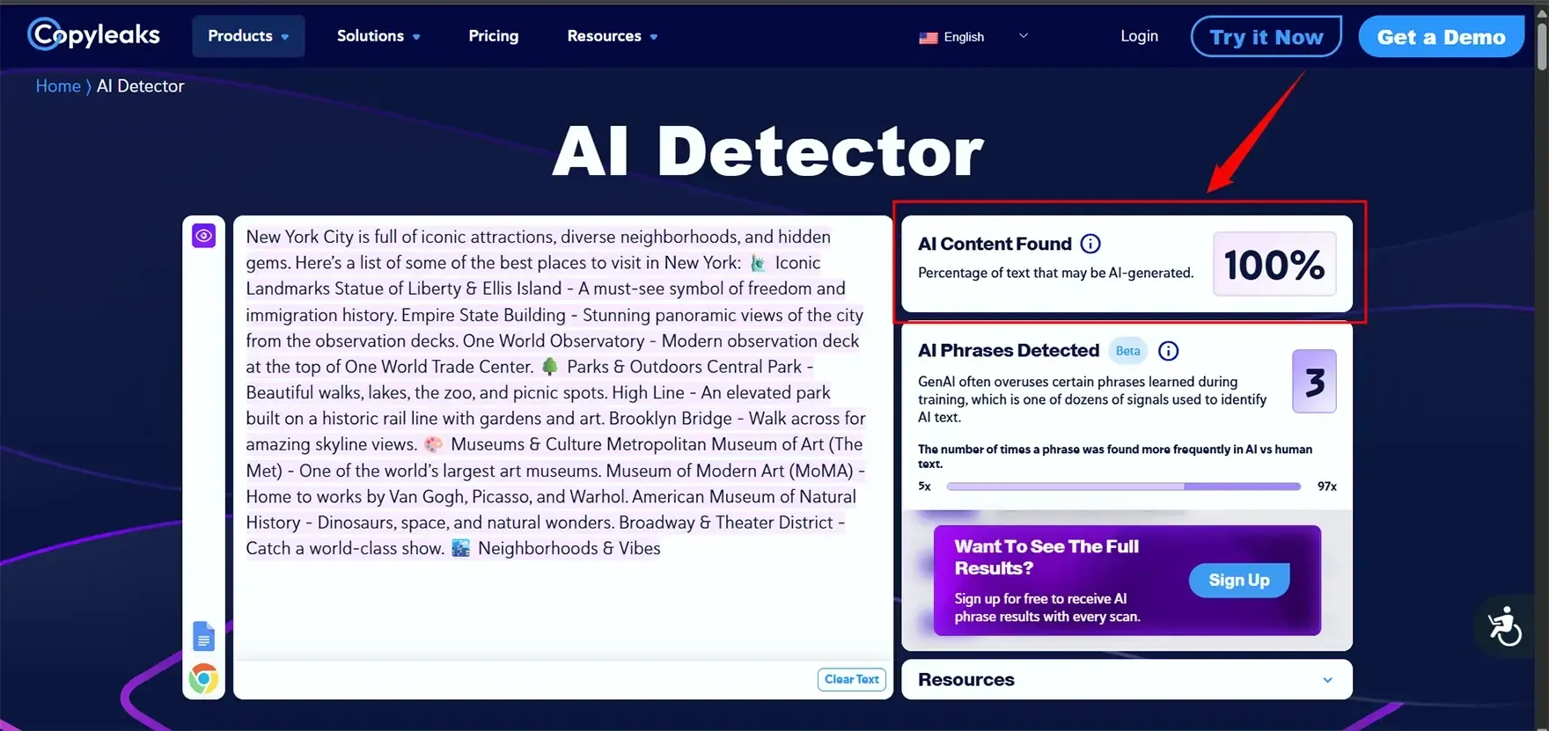
Task: Expand the Resources panel chevron
Action: [x=1327, y=680]
